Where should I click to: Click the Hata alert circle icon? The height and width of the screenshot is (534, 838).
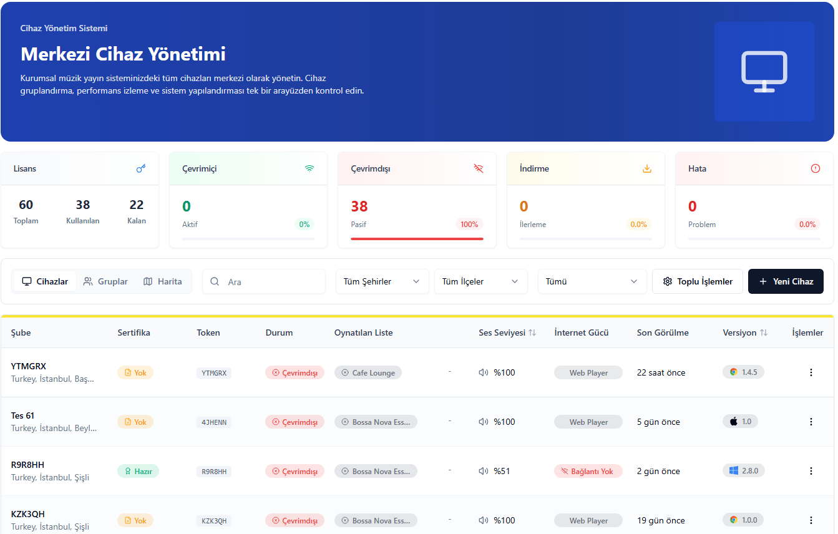(x=816, y=168)
